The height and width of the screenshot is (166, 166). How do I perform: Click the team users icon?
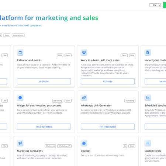84,52
